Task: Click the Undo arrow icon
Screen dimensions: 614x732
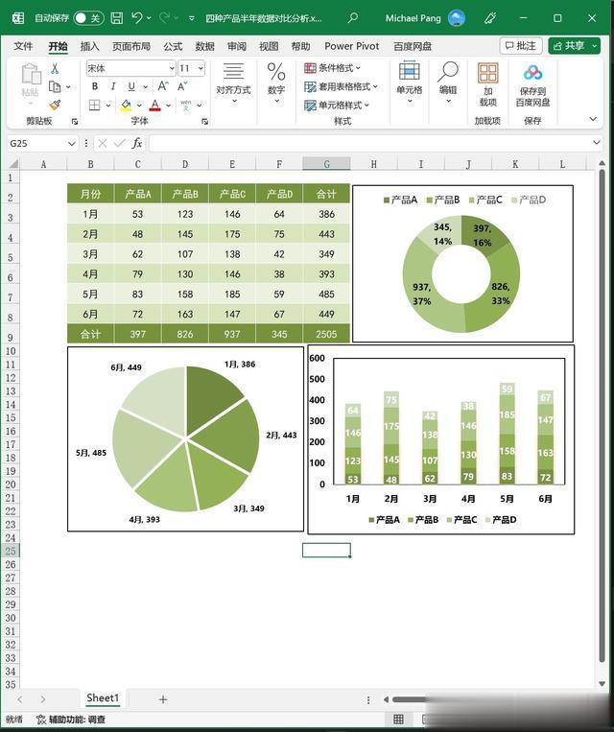Action: pyautogui.click(x=137, y=17)
